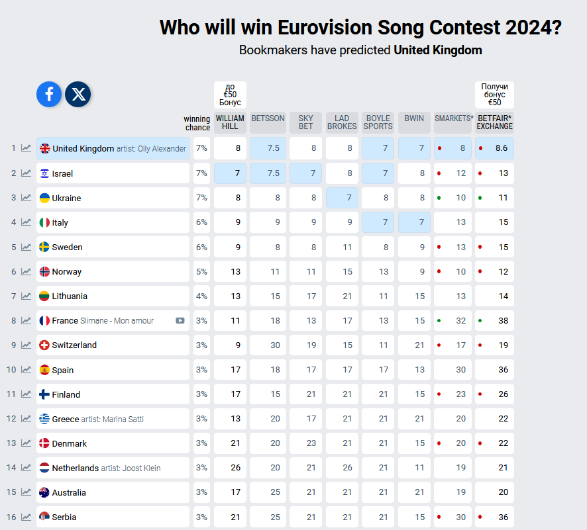
Task: Open the Ukraine country entry
Action: [113, 198]
